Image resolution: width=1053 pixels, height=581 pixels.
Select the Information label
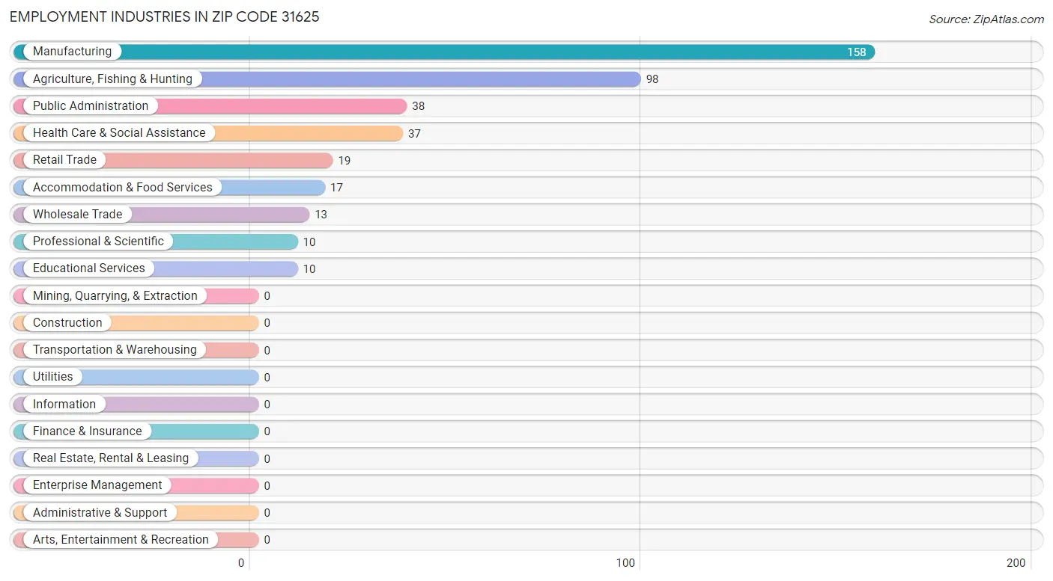tap(64, 404)
